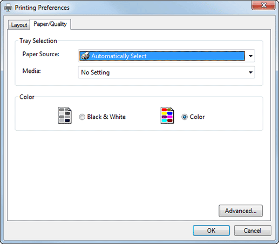Click the printer icon in title bar
The width and height of the screenshot is (279, 244).
click(8, 8)
